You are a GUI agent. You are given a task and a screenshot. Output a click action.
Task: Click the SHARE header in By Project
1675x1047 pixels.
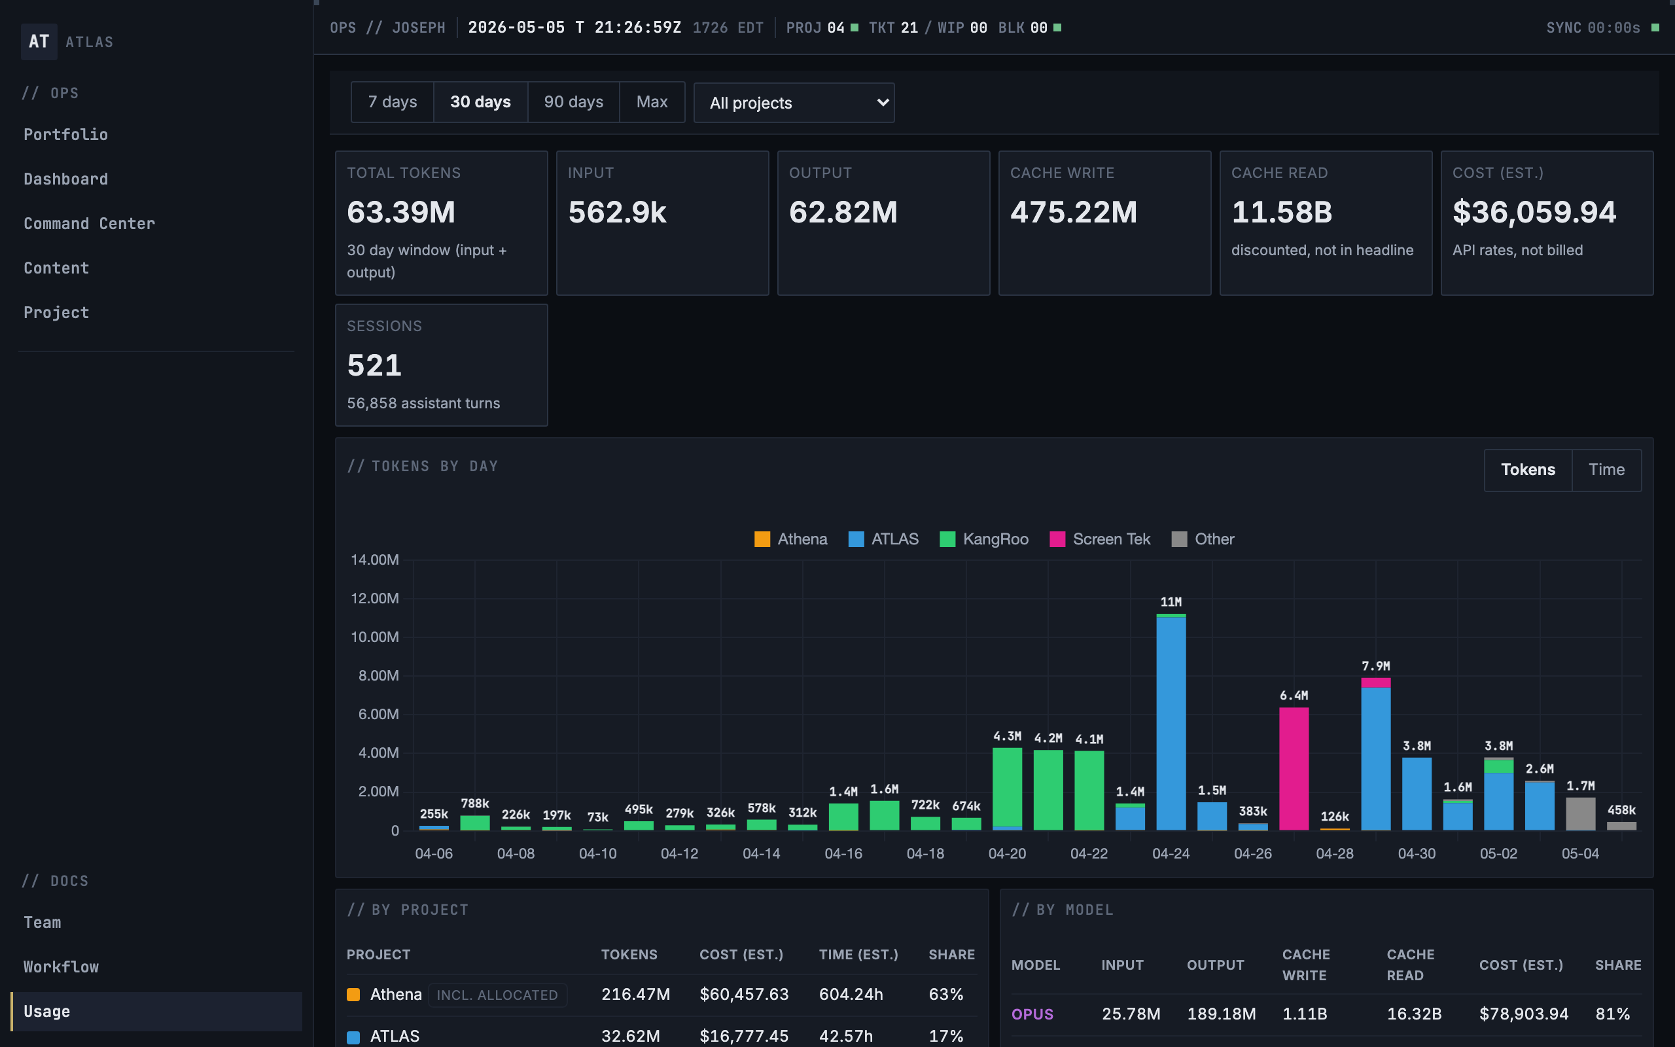coord(952,954)
